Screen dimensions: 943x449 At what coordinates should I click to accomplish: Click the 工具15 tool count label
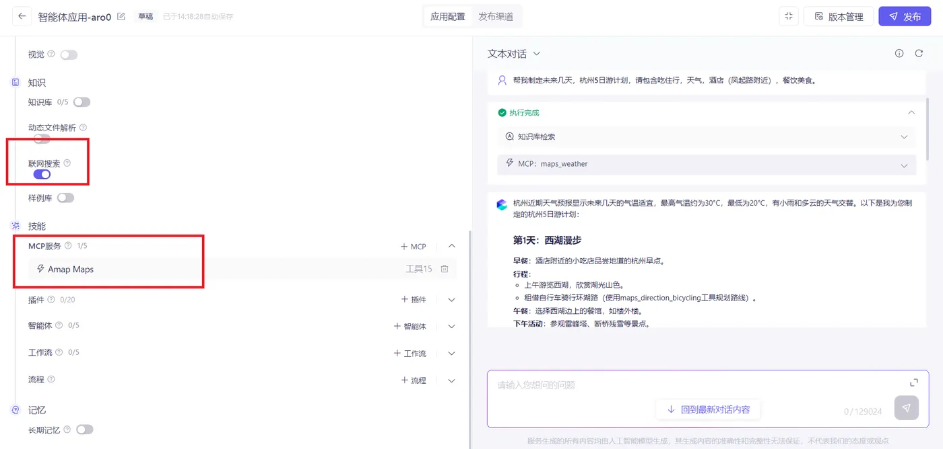click(x=419, y=269)
